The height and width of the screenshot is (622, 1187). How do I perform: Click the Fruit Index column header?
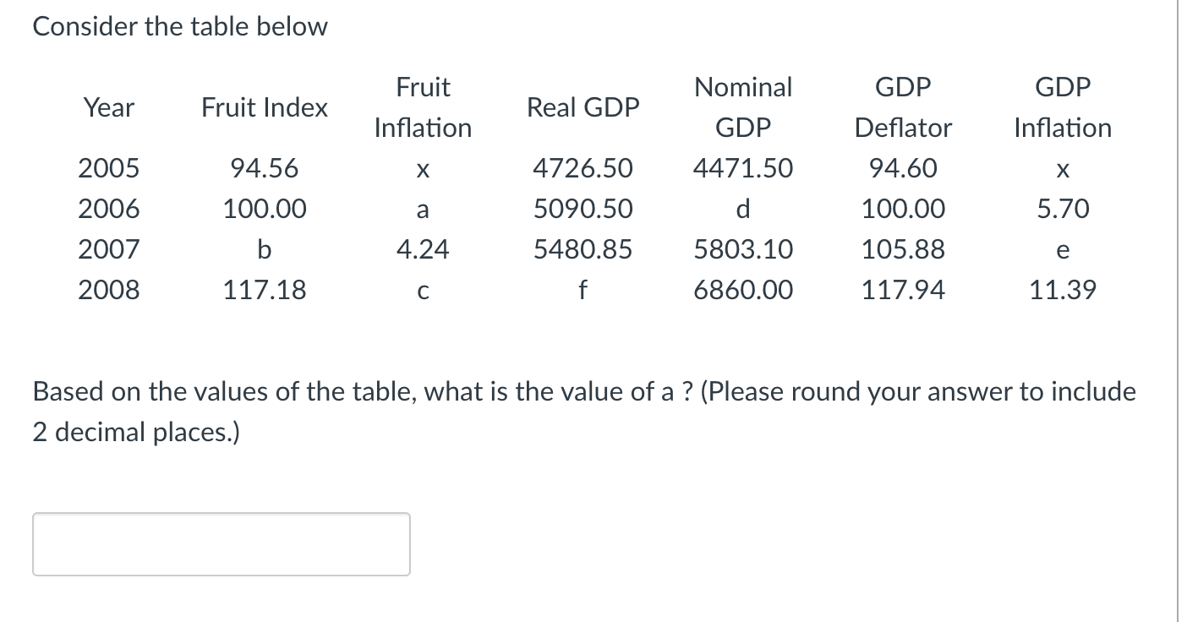264,107
